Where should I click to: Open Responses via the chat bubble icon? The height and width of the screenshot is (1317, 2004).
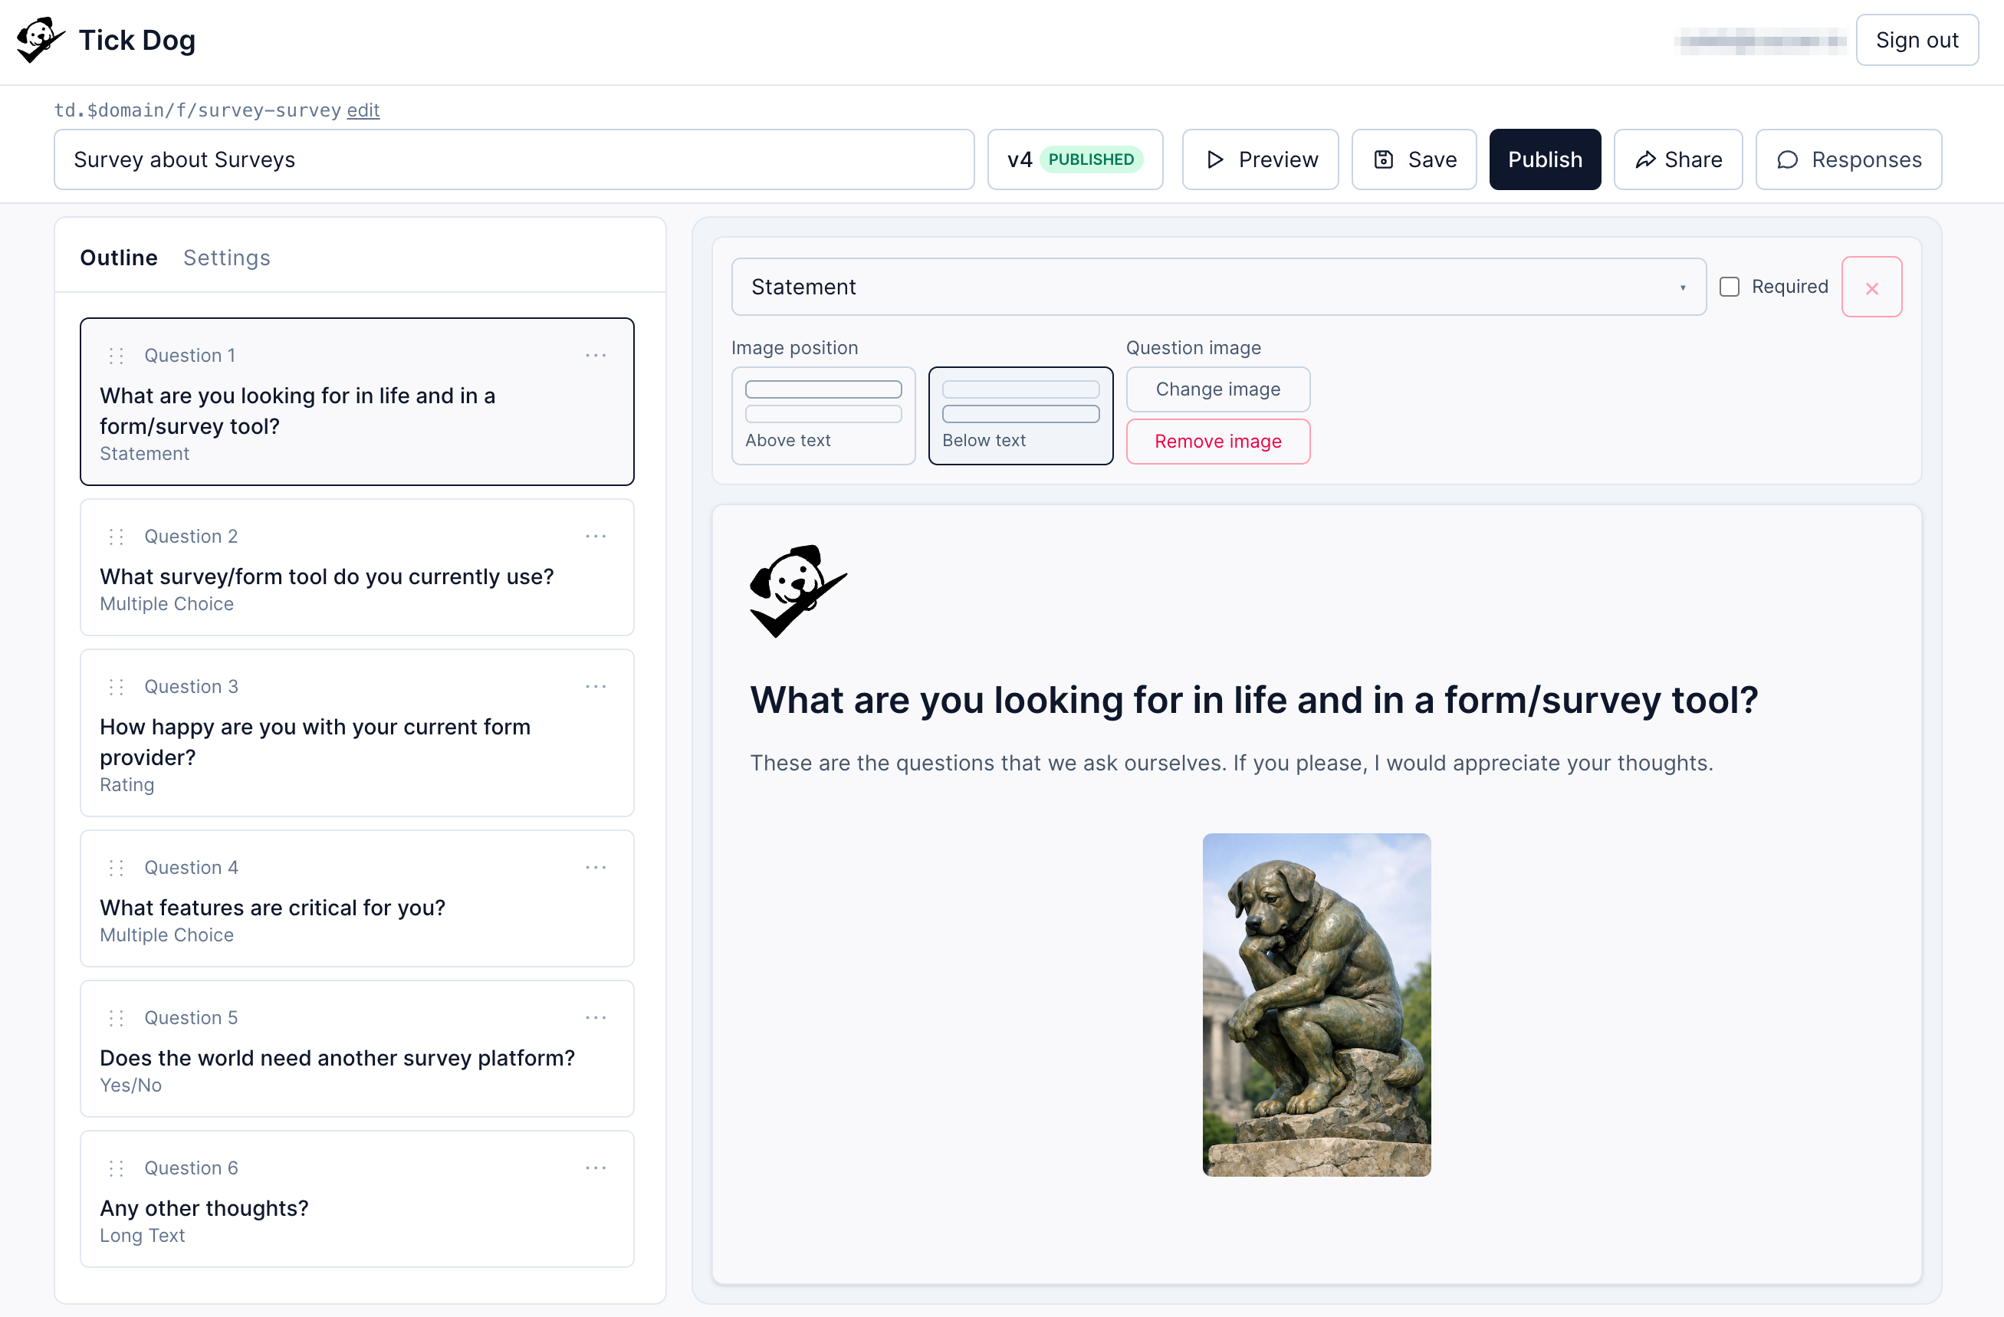(x=1788, y=160)
